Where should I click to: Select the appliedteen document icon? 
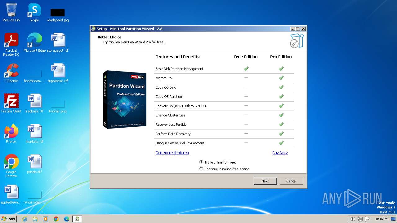coord(11,194)
